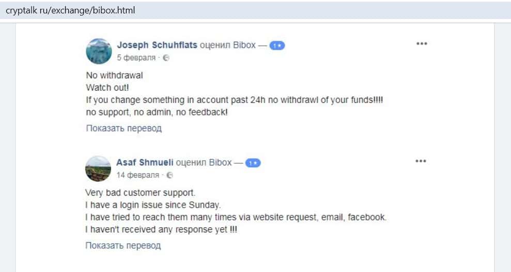Click the public globe icon beside '14 февраля'
This screenshot has height=272, width=511.
coord(169,176)
